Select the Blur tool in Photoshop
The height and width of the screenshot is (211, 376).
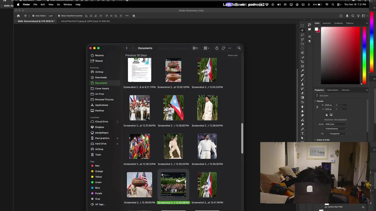pos(302,107)
